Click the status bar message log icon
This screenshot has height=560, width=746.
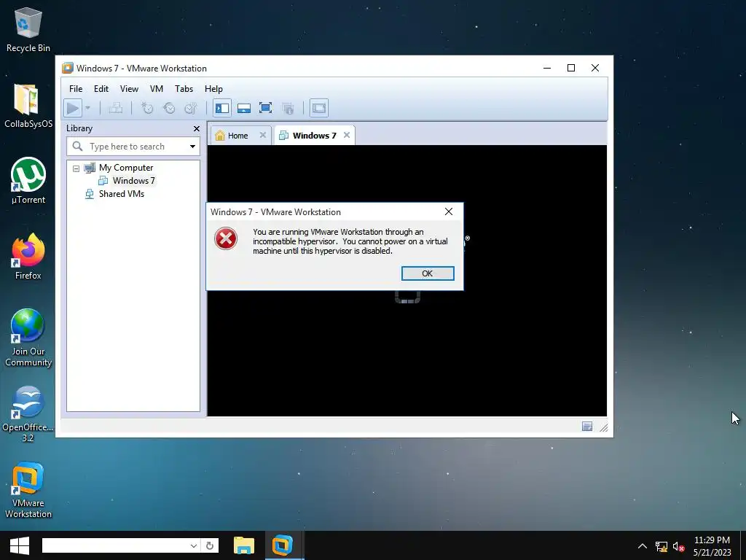588,427
